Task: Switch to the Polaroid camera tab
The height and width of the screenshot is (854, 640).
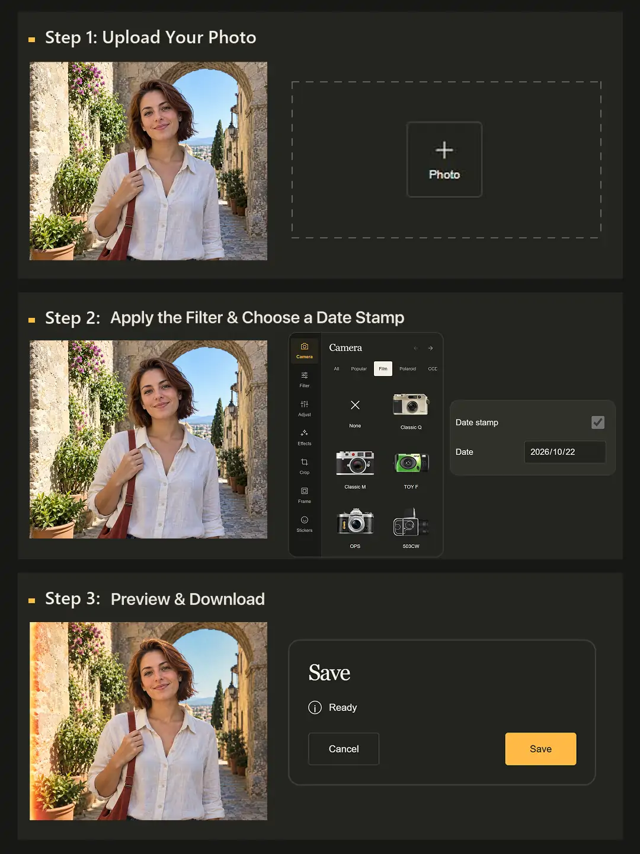Action: 408,369
